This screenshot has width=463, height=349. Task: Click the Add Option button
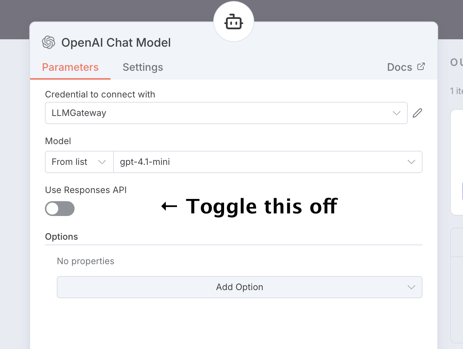239,287
